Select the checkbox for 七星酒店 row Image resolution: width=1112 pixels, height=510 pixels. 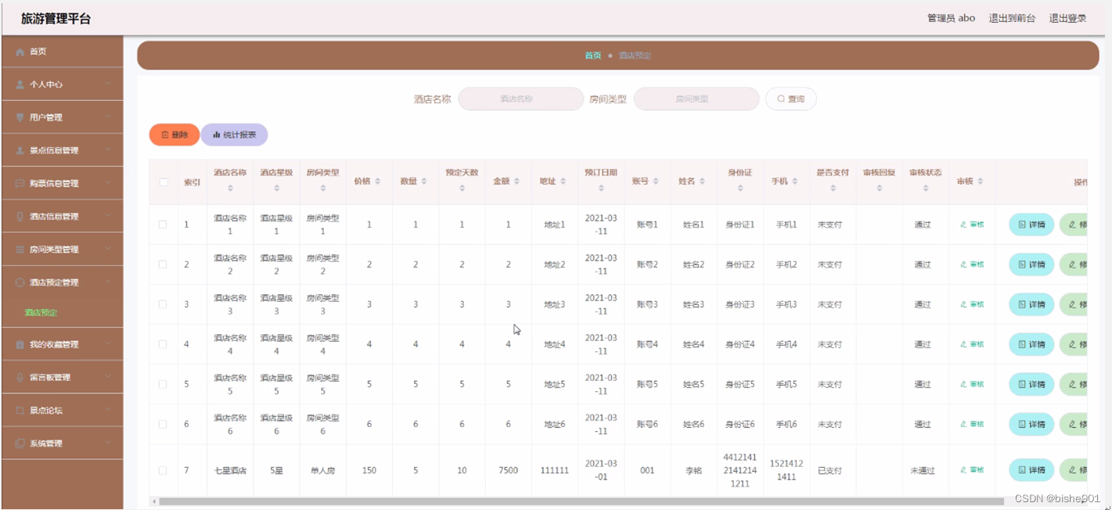pyautogui.click(x=163, y=471)
